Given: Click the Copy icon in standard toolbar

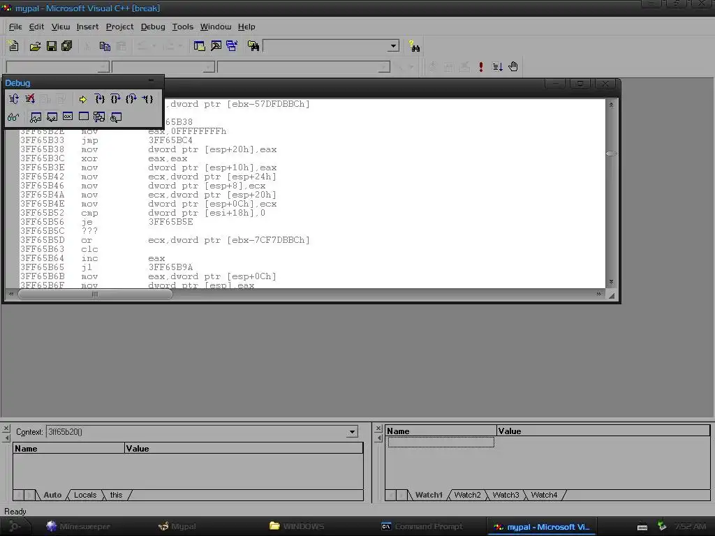Looking at the screenshot, I should click(105, 46).
